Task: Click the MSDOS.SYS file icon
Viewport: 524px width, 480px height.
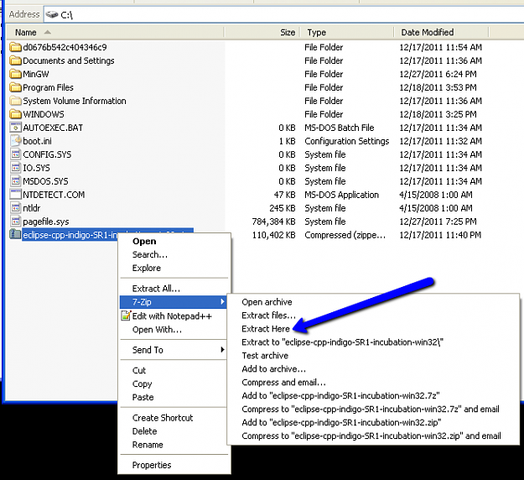Action: tap(15, 181)
